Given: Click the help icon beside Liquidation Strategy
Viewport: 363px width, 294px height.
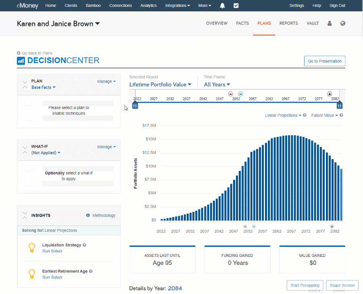Looking at the screenshot, I should pos(85,245).
